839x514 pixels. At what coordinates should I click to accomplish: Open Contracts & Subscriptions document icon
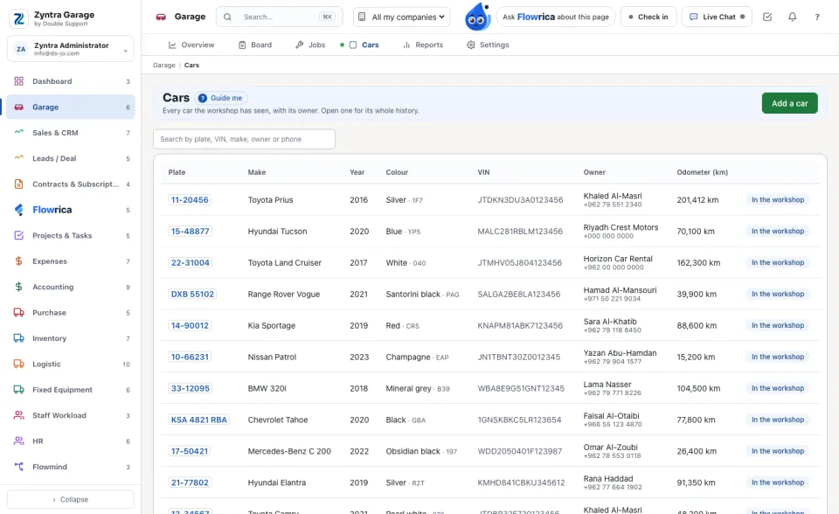pos(18,184)
